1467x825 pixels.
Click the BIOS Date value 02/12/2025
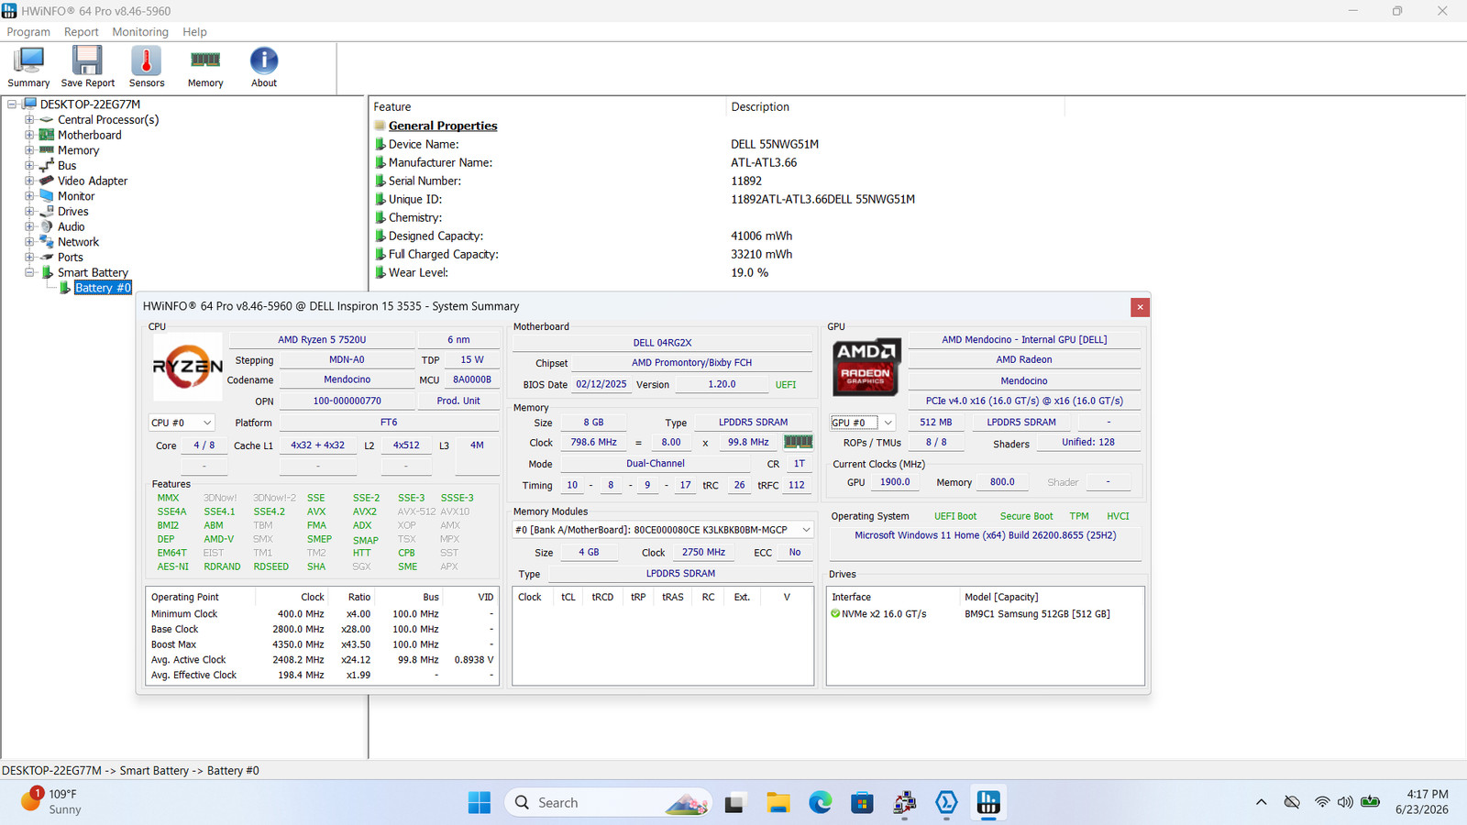[x=601, y=385]
